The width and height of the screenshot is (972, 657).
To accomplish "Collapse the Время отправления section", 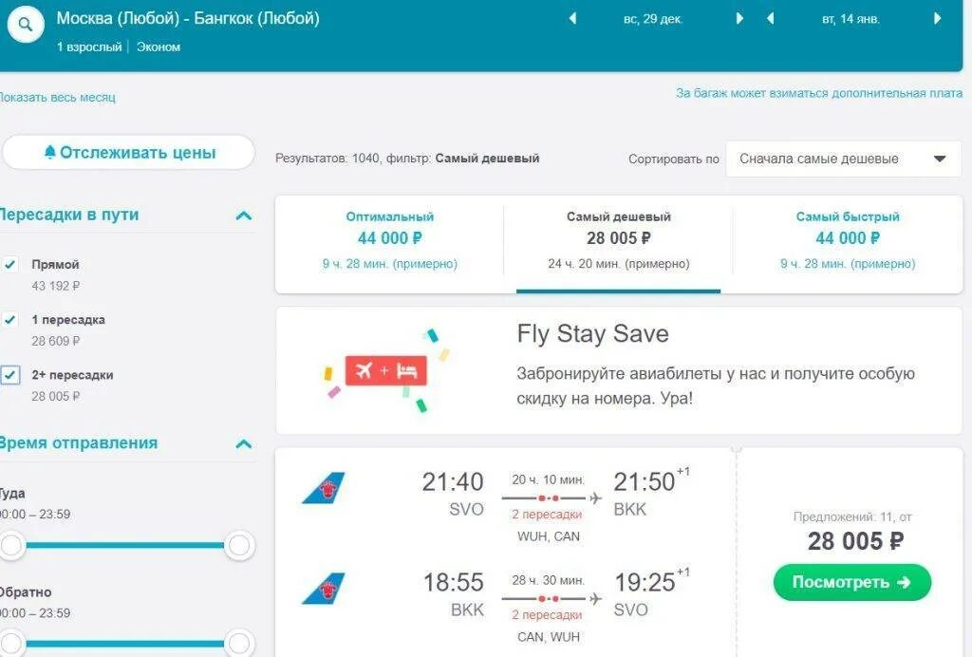I will coord(244,443).
